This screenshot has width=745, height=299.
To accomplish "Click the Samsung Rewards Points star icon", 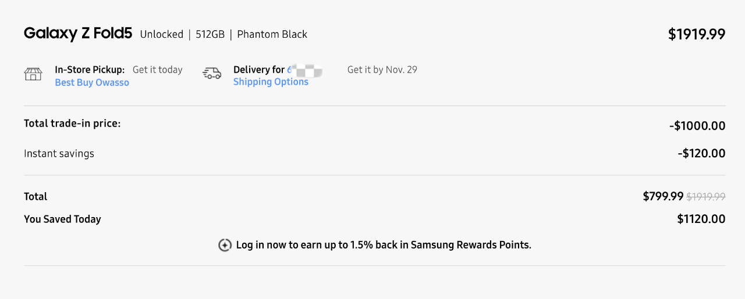I will [x=225, y=245].
